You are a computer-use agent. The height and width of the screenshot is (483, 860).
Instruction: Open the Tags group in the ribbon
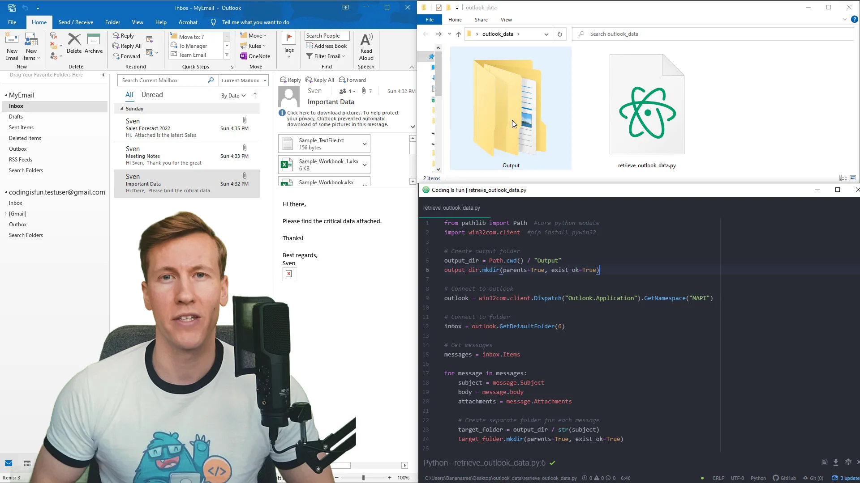pyautogui.click(x=288, y=45)
